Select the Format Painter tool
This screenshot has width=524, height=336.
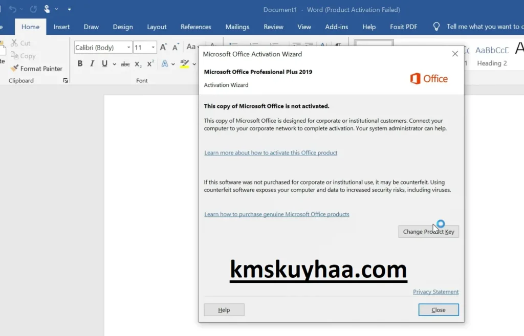pyautogui.click(x=37, y=68)
